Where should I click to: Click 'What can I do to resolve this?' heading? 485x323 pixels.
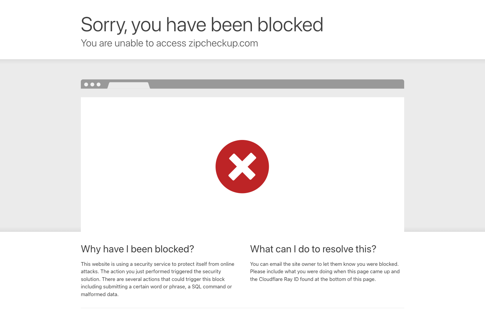(313, 249)
